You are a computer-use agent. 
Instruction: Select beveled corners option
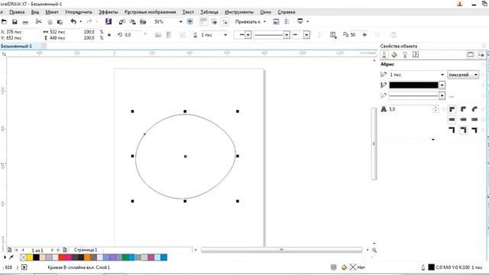click(x=474, y=109)
